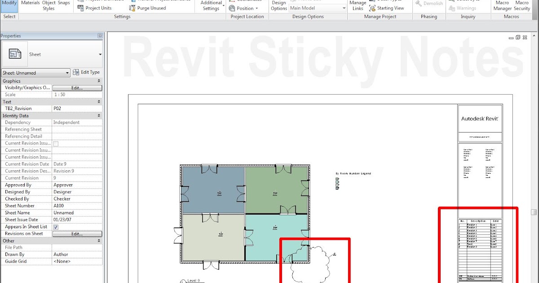Edit the Visibility/Graphics Overrides
The image size is (539, 283).
77,87
